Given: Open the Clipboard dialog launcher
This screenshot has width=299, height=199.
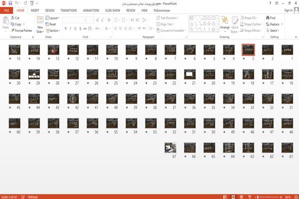Looking at the screenshot, I should pos(33,37).
